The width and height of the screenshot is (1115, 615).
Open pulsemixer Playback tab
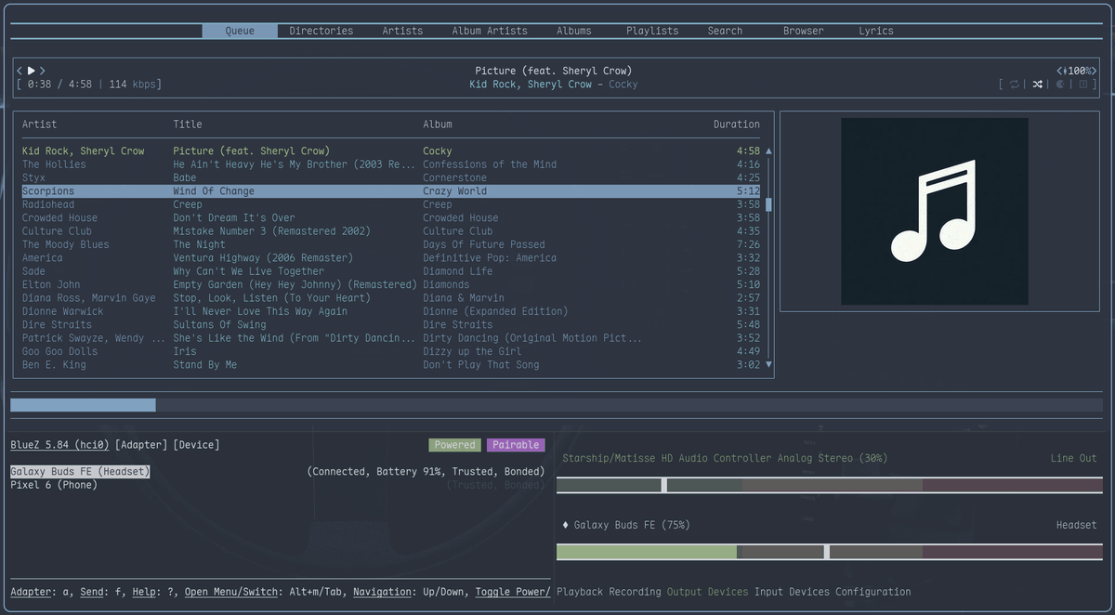pos(580,592)
